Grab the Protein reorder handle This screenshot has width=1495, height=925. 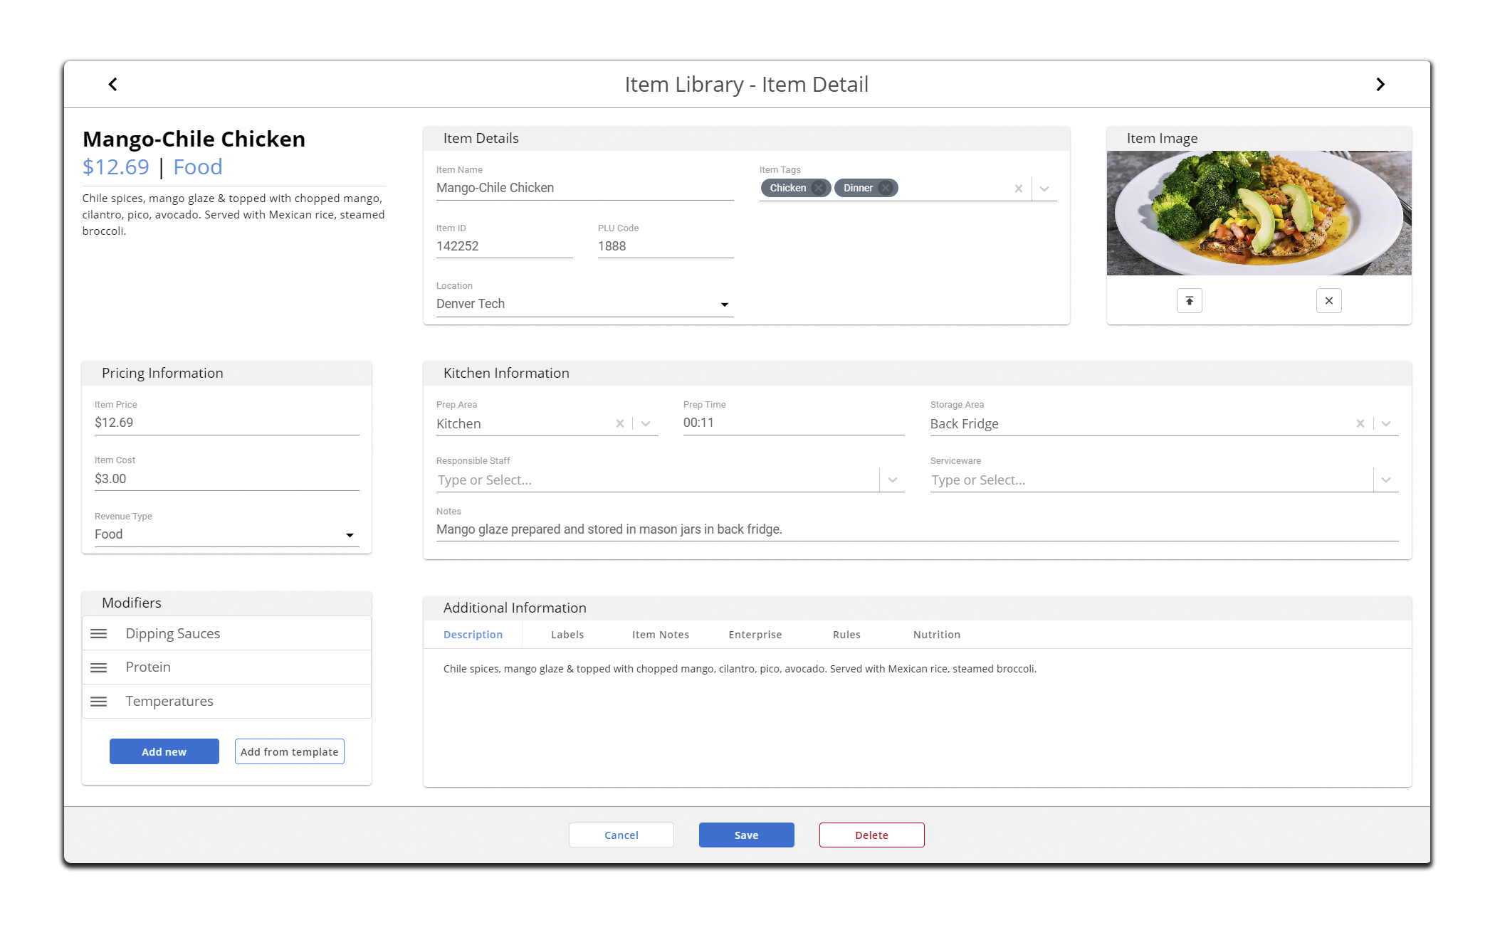coord(99,667)
